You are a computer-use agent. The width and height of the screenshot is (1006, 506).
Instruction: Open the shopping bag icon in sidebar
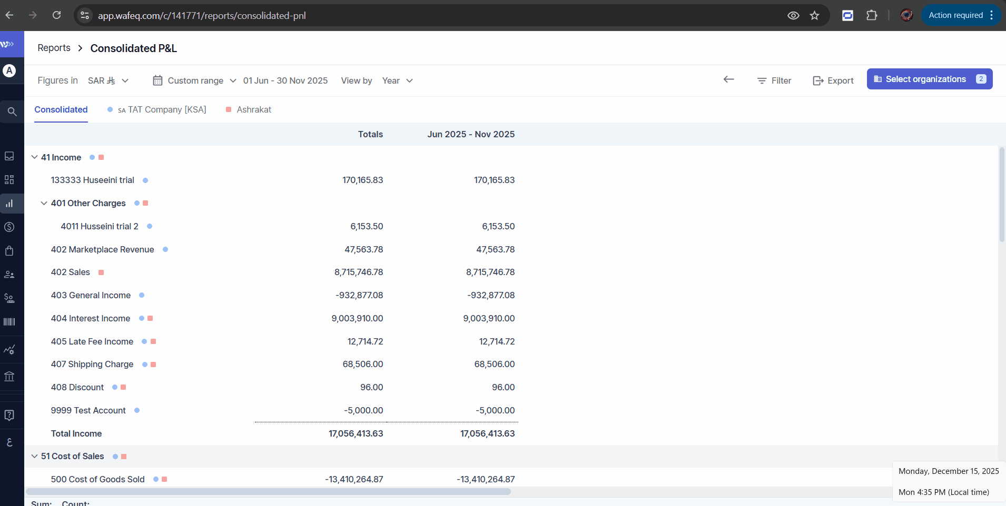(x=9, y=251)
